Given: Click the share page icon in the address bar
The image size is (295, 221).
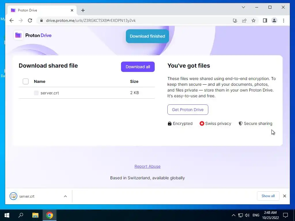Looking at the screenshot, I should (x=244, y=20).
